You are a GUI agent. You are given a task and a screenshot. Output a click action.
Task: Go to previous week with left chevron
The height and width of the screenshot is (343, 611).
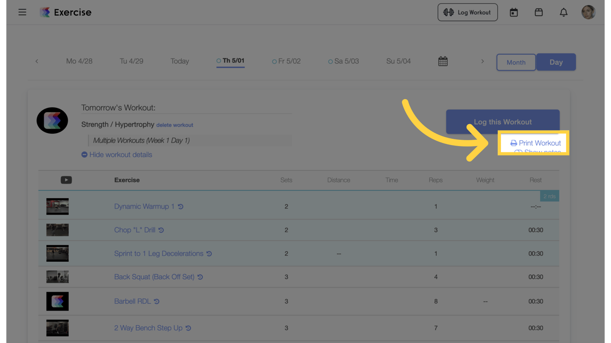[x=37, y=61]
